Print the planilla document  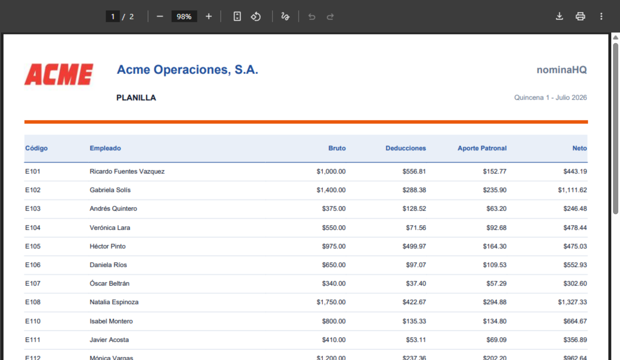point(580,16)
